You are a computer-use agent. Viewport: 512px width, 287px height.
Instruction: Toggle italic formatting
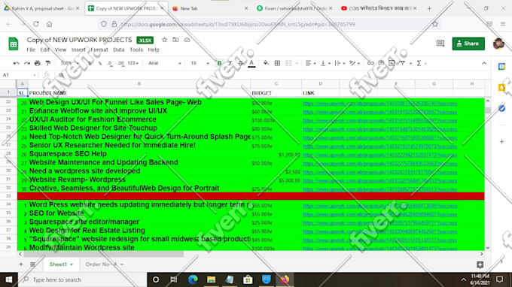(230, 63)
